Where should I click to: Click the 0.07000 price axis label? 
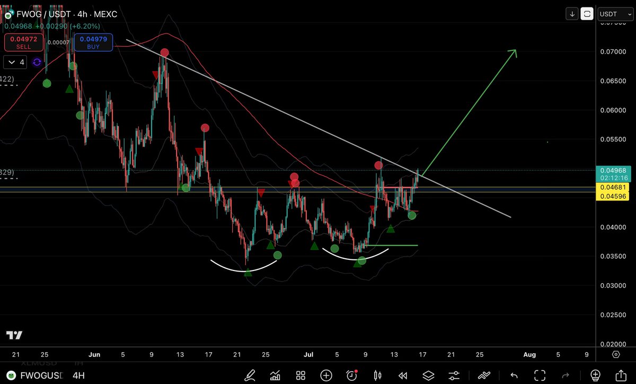click(x=613, y=52)
